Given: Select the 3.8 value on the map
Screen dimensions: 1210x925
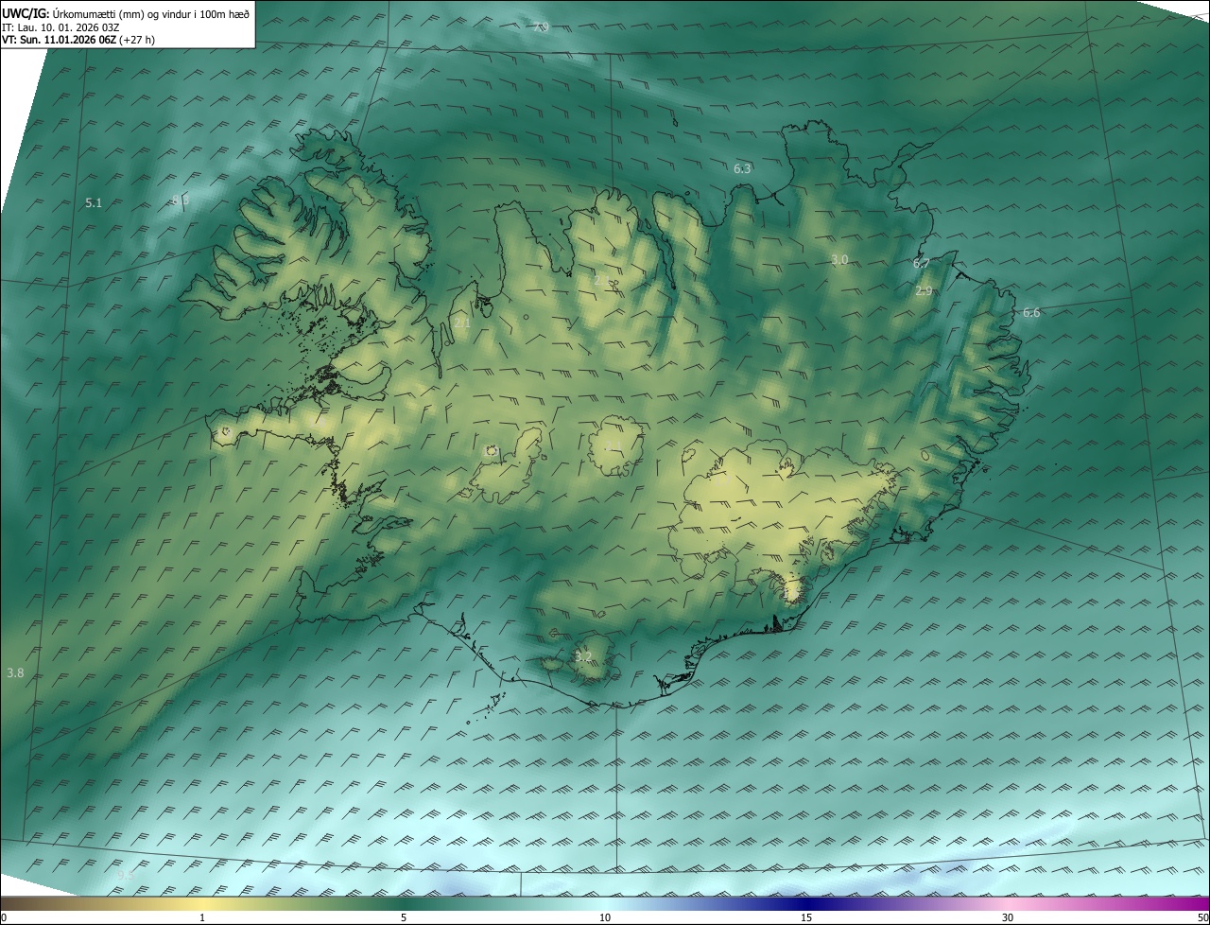Looking at the screenshot, I should (15, 672).
